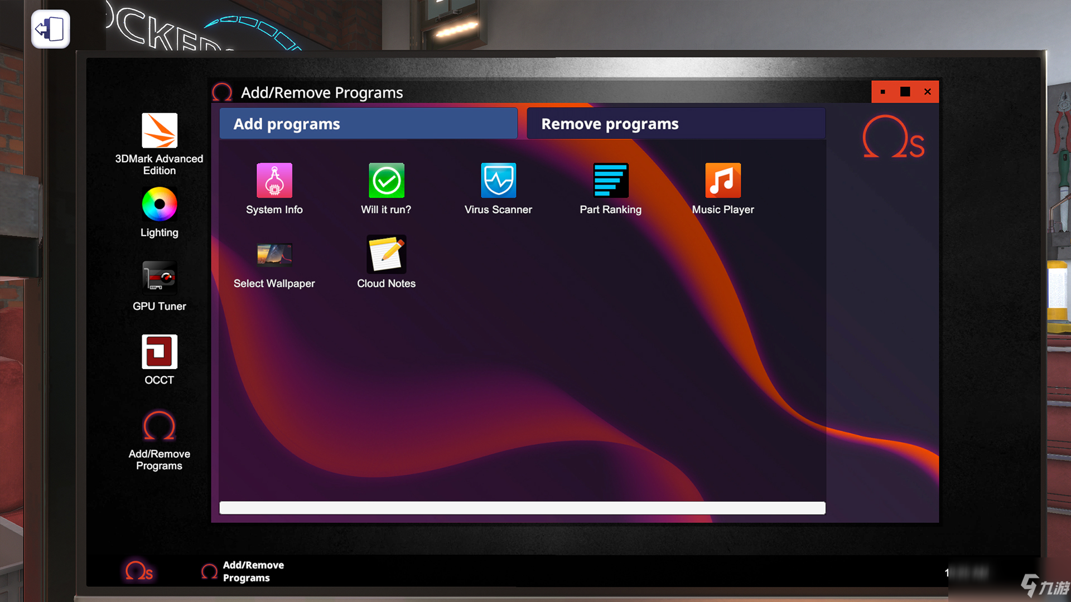Click the Will it run? icon
The image size is (1071, 602).
pyautogui.click(x=386, y=181)
